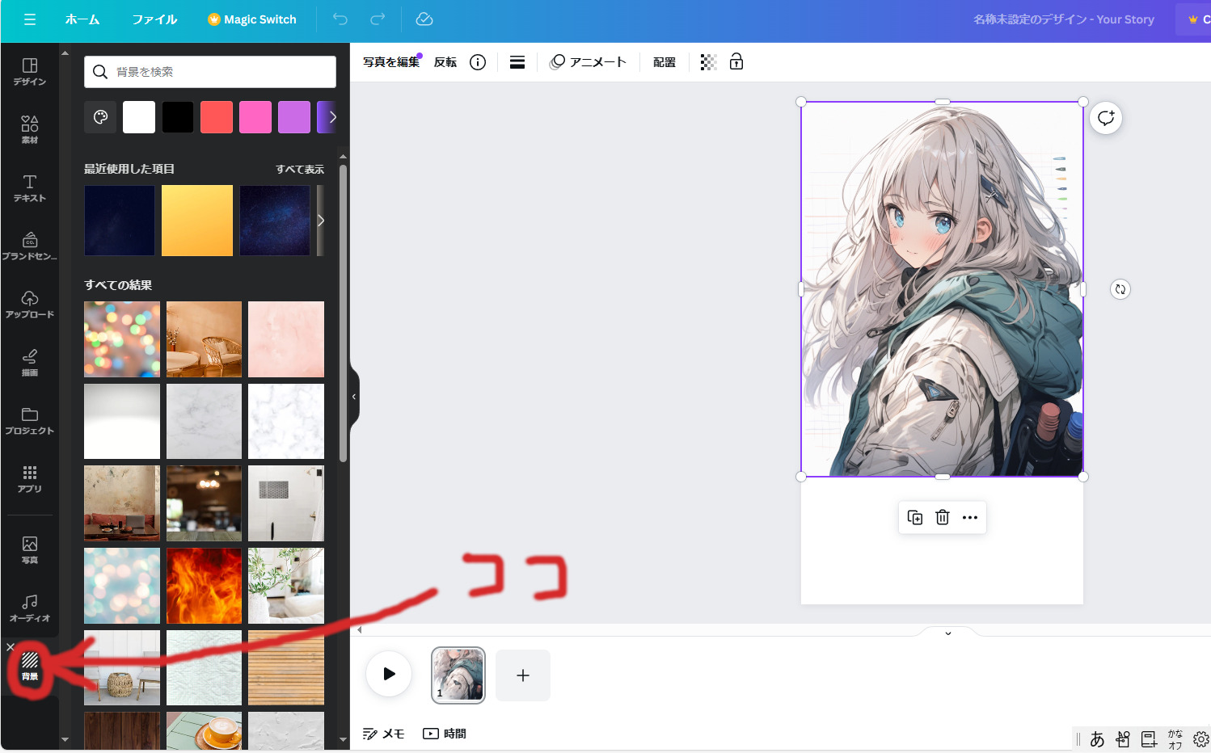Select the rattan chair room background
Image resolution: width=1211 pixels, height=753 pixels.
[x=204, y=339]
